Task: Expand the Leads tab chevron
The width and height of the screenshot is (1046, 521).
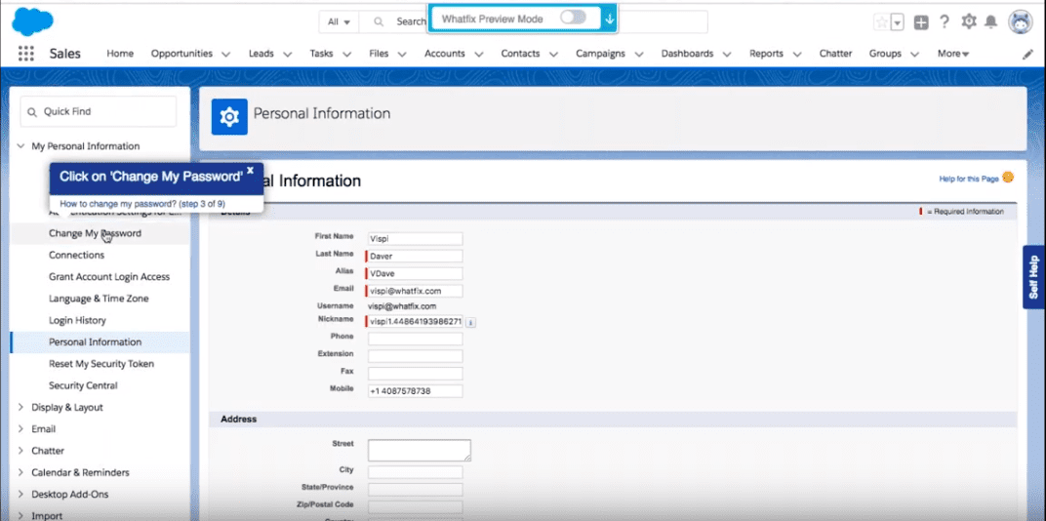Action: (x=288, y=54)
